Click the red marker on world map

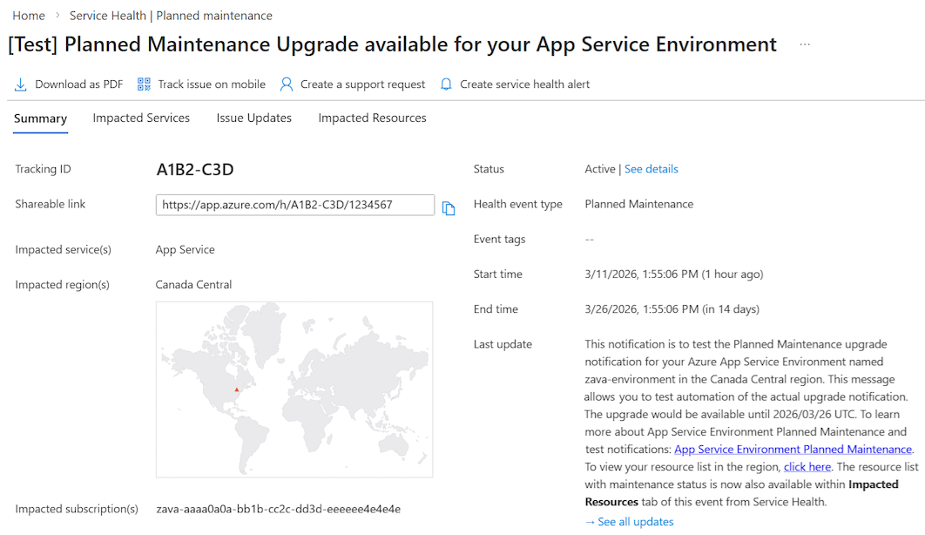(x=236, y=389)
